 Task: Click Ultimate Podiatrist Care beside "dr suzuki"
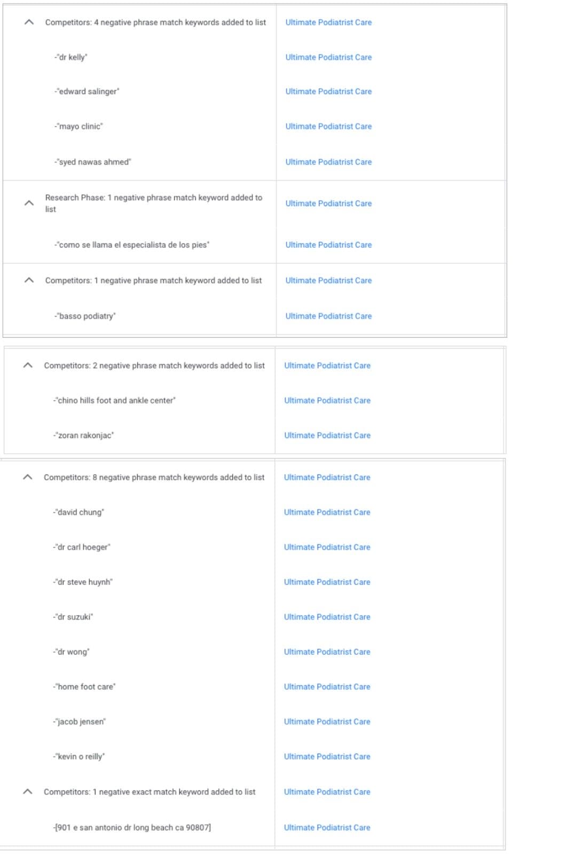click(327, 616)
